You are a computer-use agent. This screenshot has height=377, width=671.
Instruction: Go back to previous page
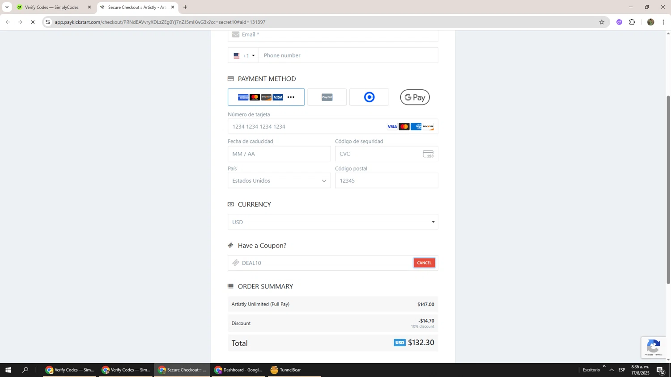click(x=8, y=22)
